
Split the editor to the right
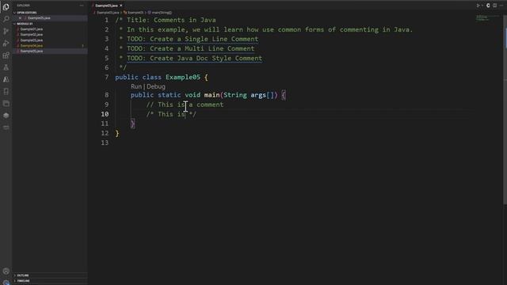[494, 6]
